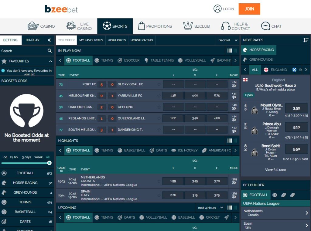Viewport: 311px width, 231px height.
Task: Click the Next Races sort icon
Action: click(x=306, y=40)
